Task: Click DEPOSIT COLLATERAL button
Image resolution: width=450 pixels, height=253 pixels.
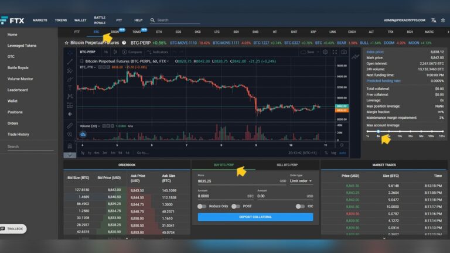Action: (255, 217)
